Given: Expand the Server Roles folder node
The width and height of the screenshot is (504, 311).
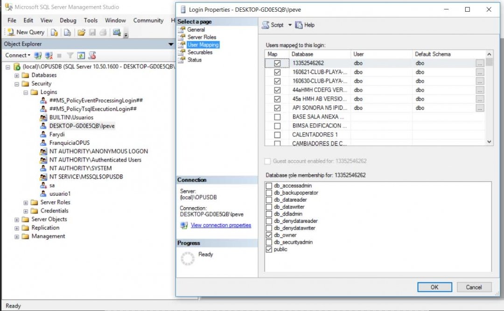Looking at the screenshot, I should pos(26,202).
